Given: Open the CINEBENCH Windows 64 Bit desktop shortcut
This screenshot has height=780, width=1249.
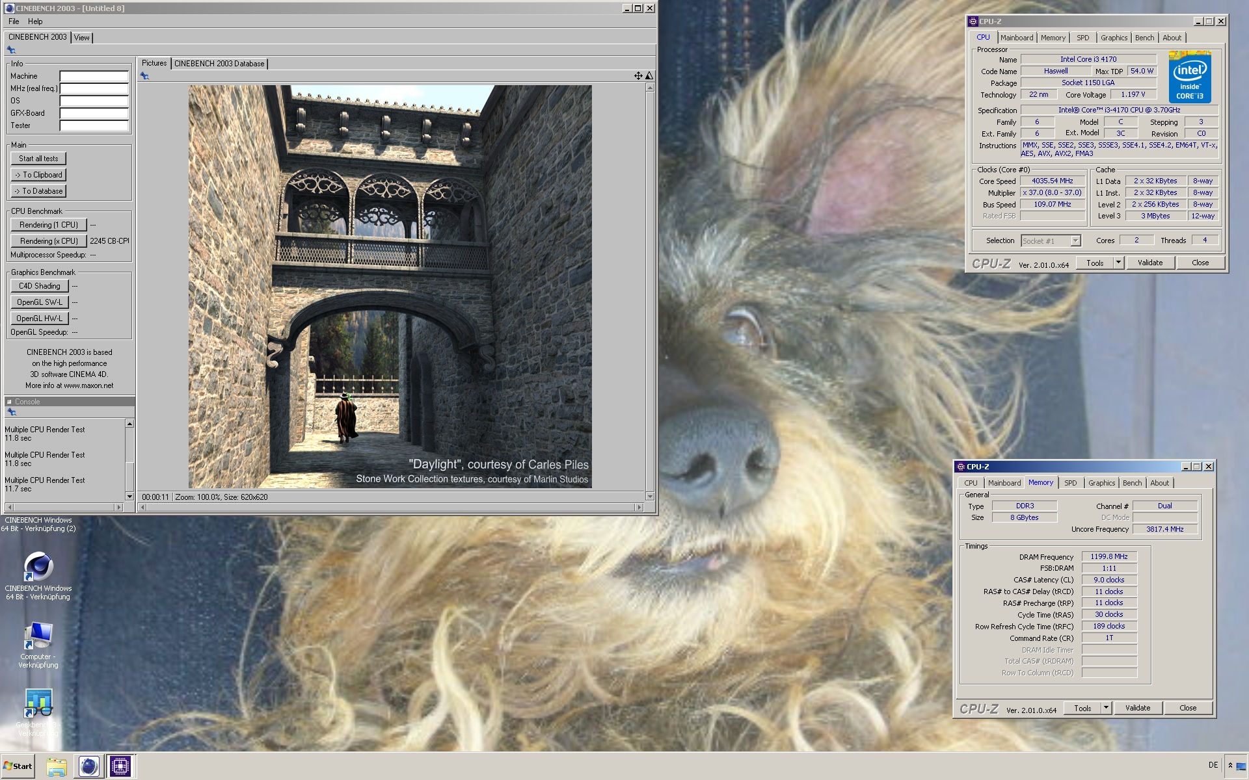Looking at the screenshot, I should 38,575.
